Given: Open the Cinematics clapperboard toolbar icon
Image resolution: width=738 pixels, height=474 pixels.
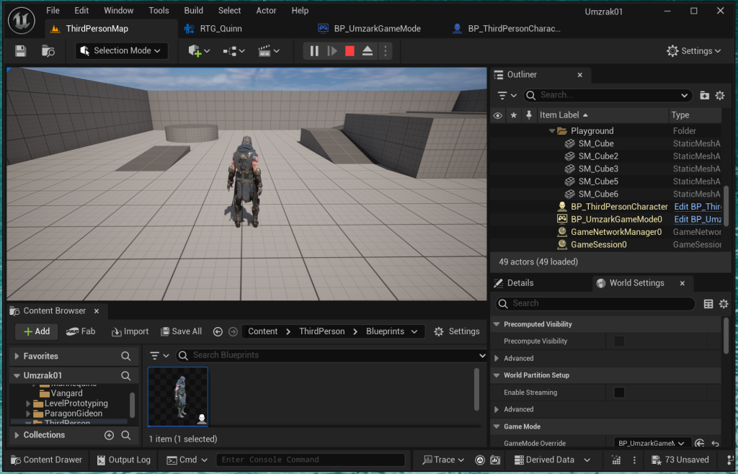Looking at the screenshot, I should pyautogui.click(x=269, y=50).
